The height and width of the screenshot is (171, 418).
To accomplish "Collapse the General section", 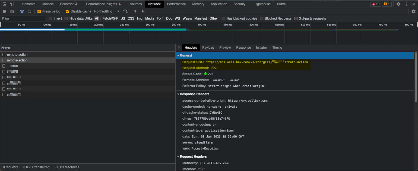I will tap(178, 55).
